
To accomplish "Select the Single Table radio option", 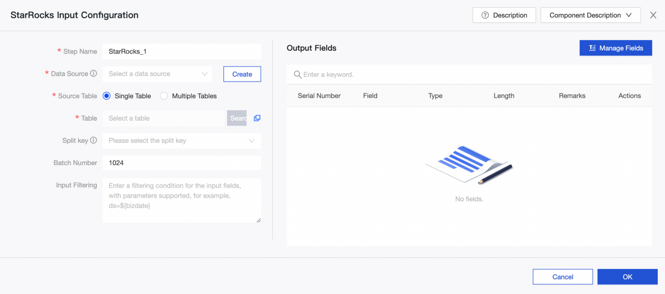I will tap(107, 96).
